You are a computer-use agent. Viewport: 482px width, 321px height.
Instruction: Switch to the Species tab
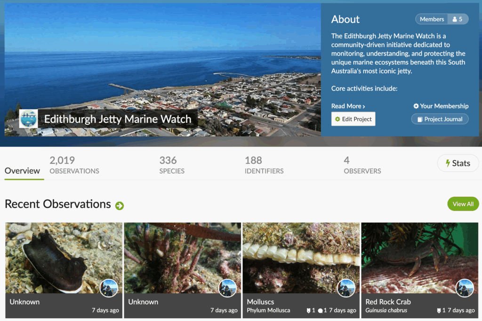tap(171, 165)
